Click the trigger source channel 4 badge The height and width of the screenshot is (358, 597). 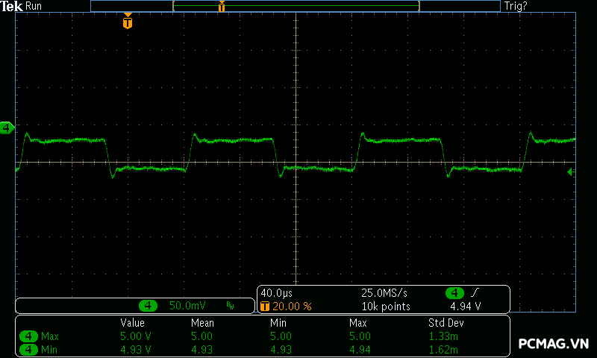click(454, 293)
